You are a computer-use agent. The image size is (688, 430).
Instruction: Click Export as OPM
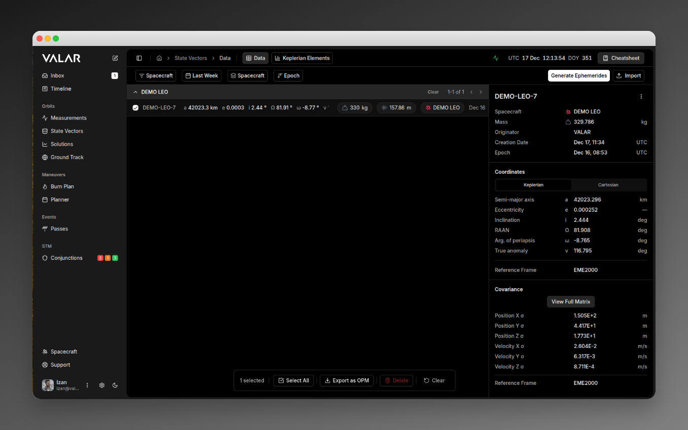tap(347, 380)
